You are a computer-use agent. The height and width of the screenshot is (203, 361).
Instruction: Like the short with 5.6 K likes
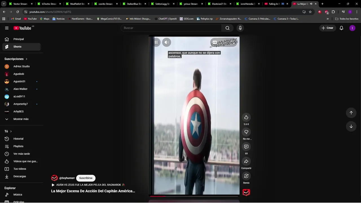point(246,117)
